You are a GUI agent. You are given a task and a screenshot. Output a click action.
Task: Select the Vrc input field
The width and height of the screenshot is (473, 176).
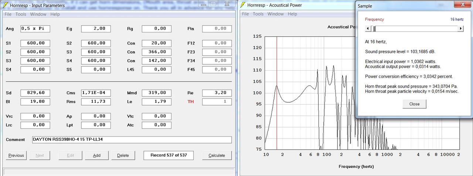(35, 116)
